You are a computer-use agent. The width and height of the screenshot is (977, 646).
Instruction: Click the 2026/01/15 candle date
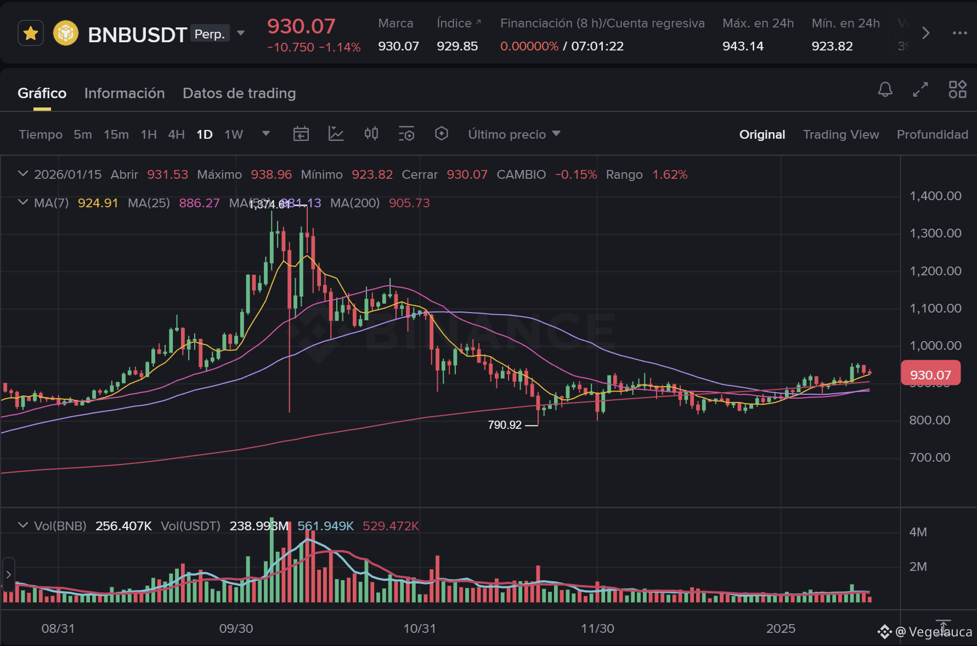(68, 174)
